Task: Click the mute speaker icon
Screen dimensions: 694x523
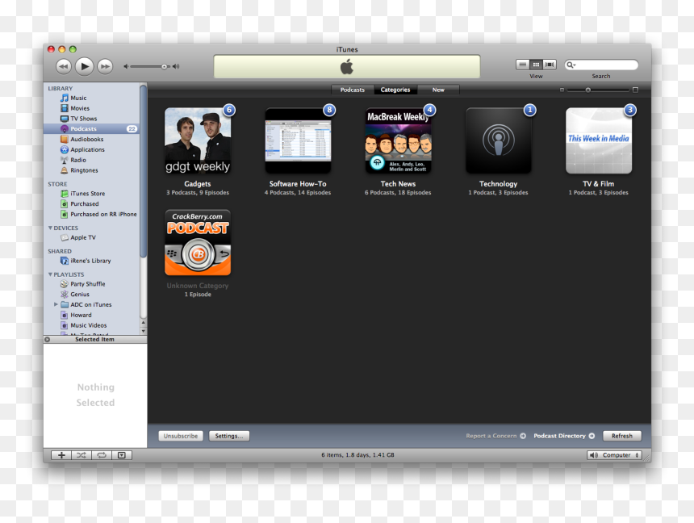Action: [x=126, y=66]
